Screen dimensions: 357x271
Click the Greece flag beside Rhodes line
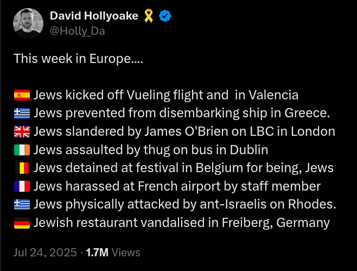click(x=22, y=205)
